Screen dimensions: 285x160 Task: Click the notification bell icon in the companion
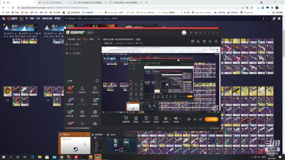[x=210, y=41]
